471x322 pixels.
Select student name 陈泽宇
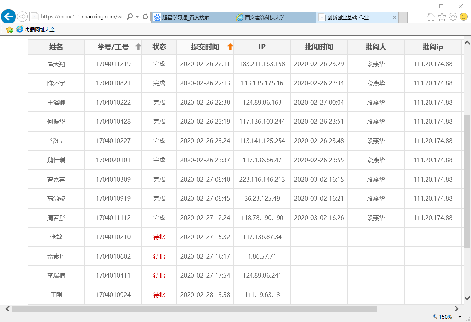[56, 83]
